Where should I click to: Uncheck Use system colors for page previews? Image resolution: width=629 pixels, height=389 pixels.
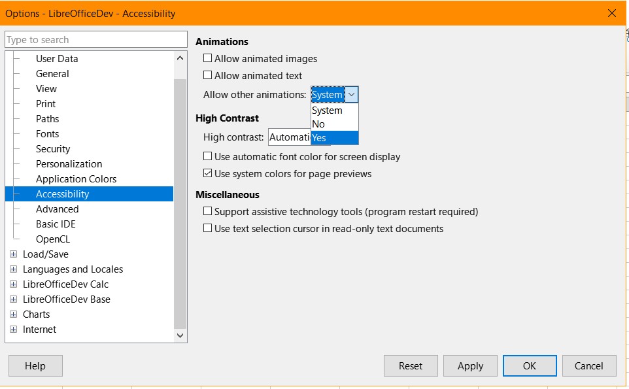[207, 173]
